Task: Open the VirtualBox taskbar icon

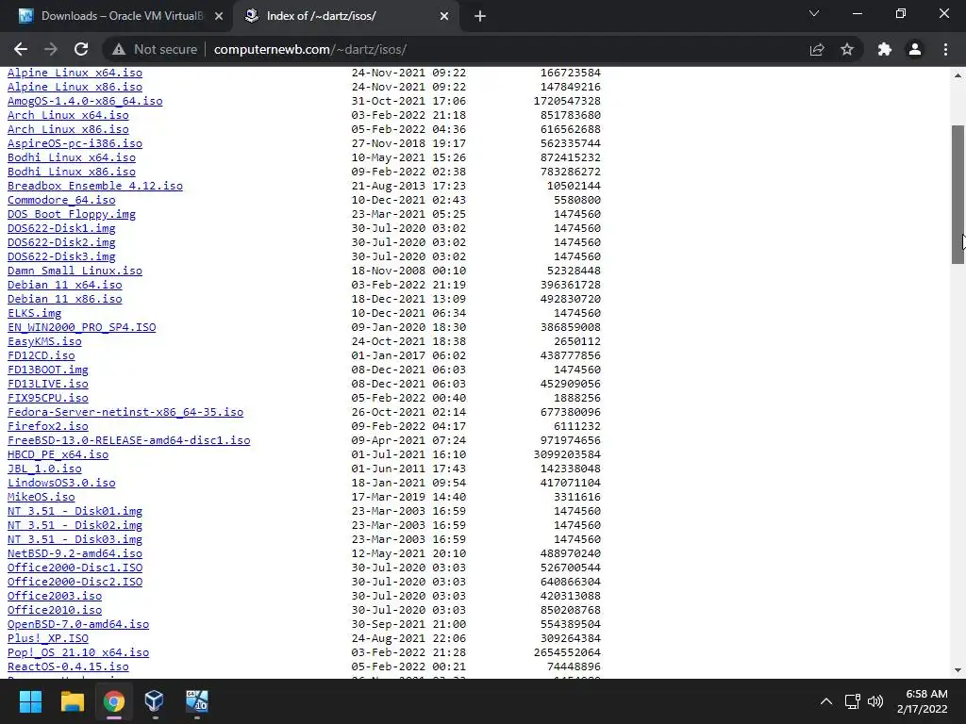Action: (155, 701)
